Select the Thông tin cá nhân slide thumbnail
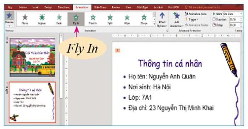Image resolution: width=248 pixels, height=129 pixels. [32, 102]
